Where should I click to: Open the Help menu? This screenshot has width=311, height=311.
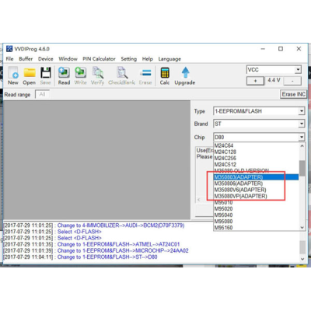pos(148,59)
